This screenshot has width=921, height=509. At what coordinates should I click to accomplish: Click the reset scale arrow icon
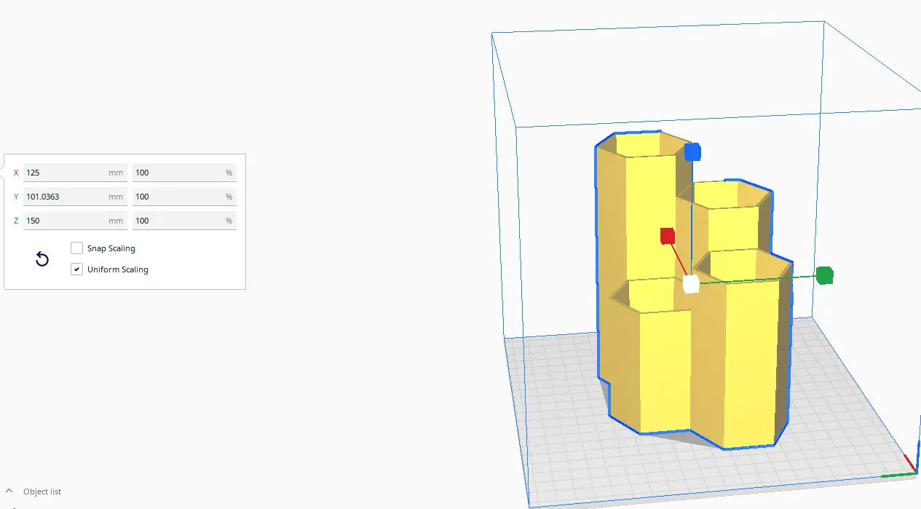tap(42, 259)
